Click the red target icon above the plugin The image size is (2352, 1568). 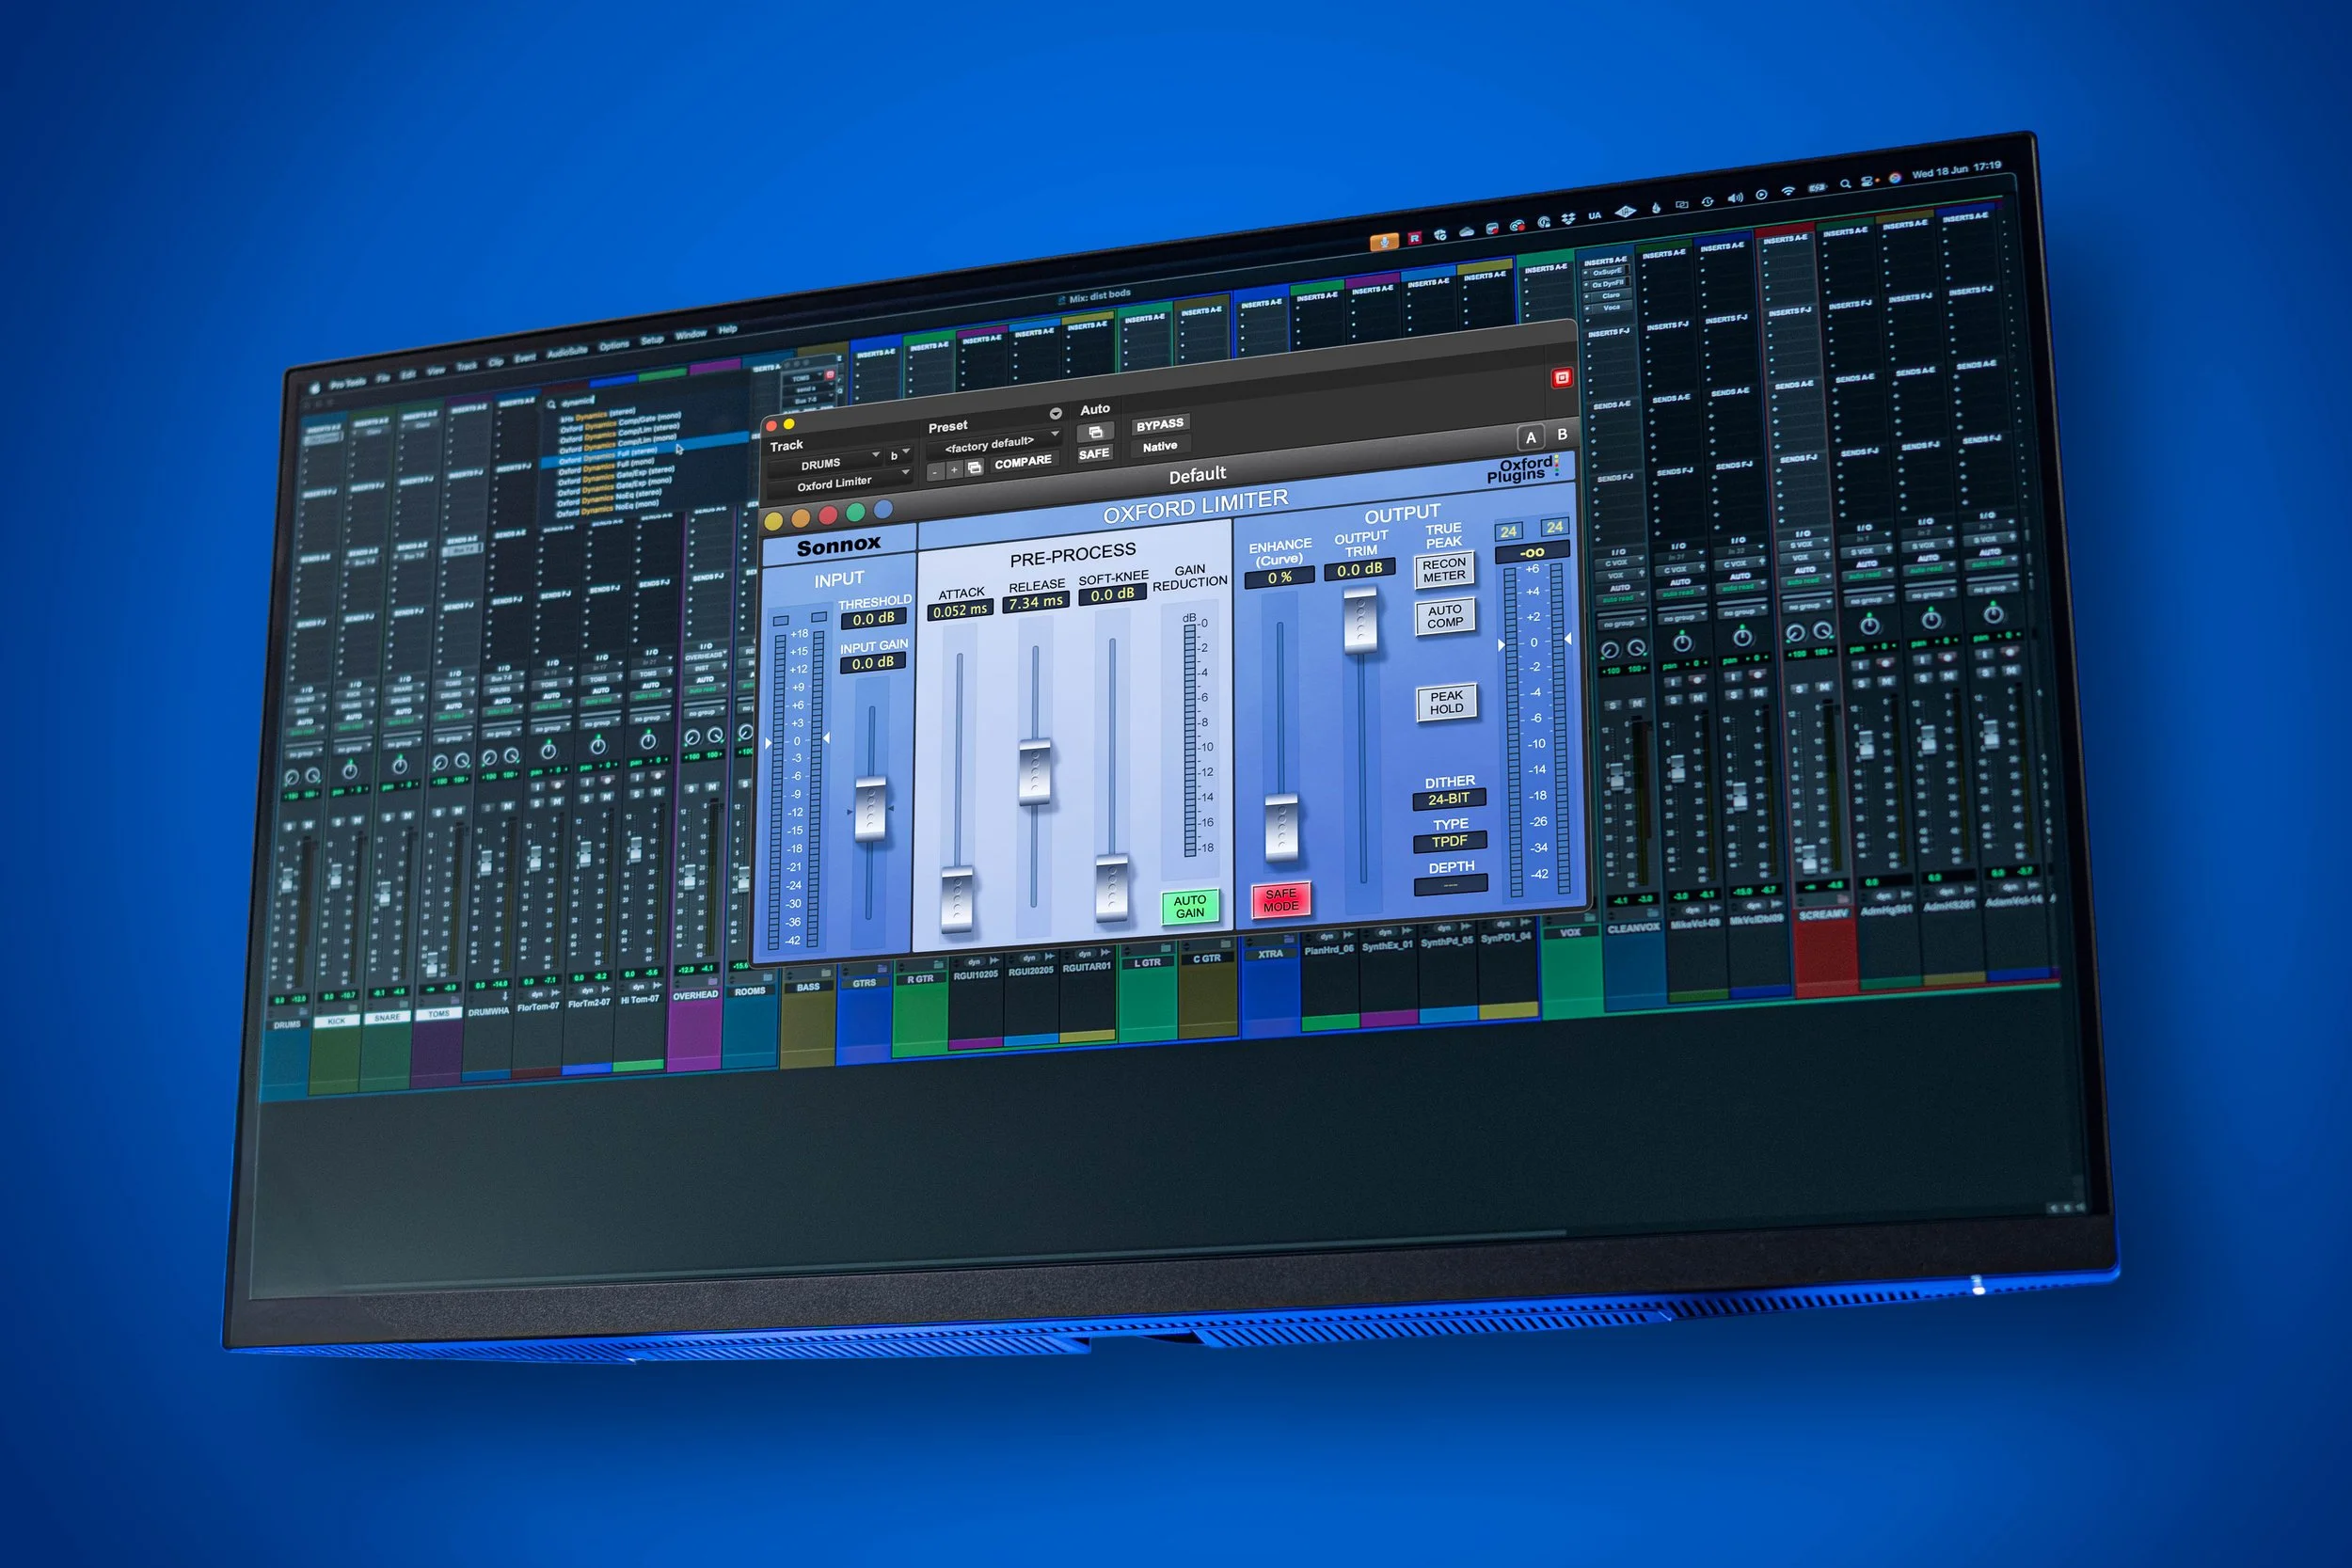pyautogui.click(x=1561, y=377)
